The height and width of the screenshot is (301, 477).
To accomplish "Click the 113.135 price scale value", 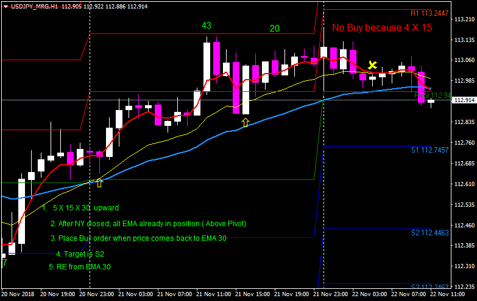I will coord(464,40).
